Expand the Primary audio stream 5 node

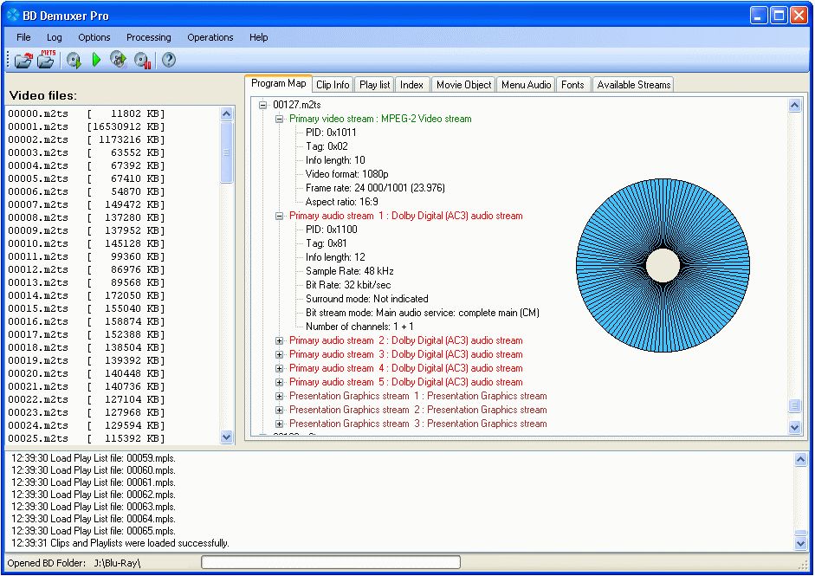pyautogui.click(x=279, y=382)
